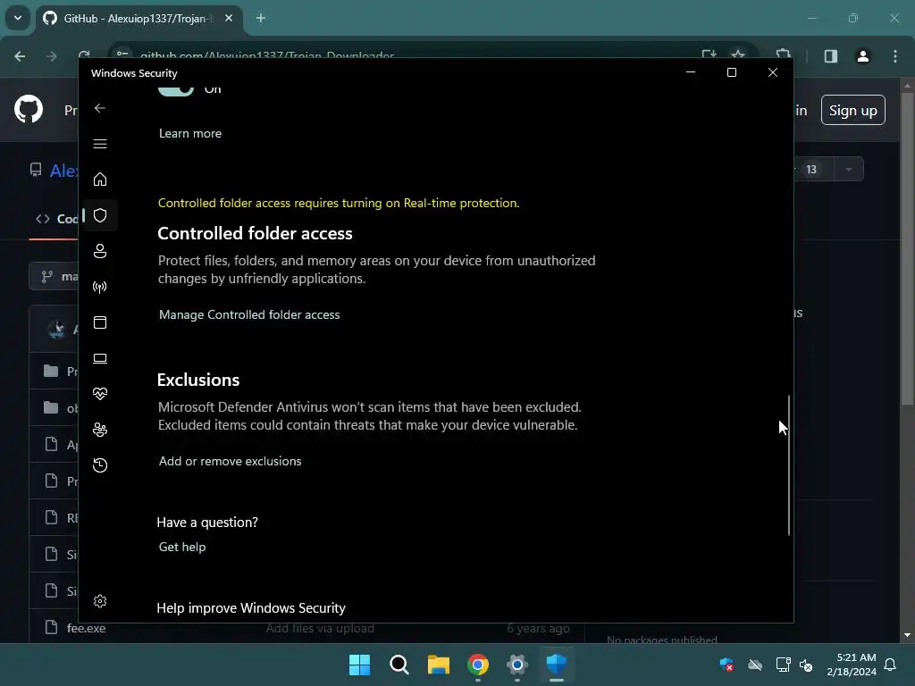This screenshot has width=915, height=686.
Task: Select the GitHub Trojan-Downloader browser tab
Action: [x=139, y=18]
